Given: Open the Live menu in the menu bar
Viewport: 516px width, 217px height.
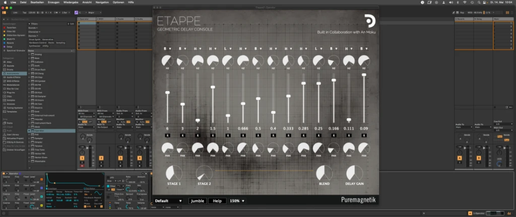Looking at the screenshot, I should pos(13,2).
